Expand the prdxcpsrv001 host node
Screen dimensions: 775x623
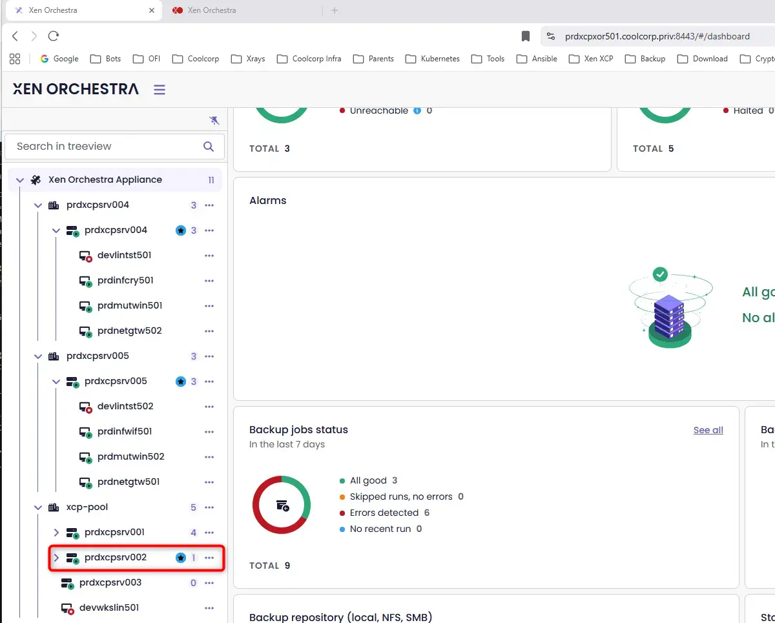click(56, 533)
